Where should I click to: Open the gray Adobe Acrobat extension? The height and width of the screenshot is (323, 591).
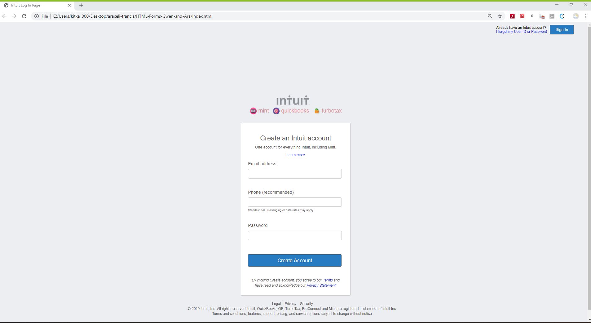pos(552,16)
